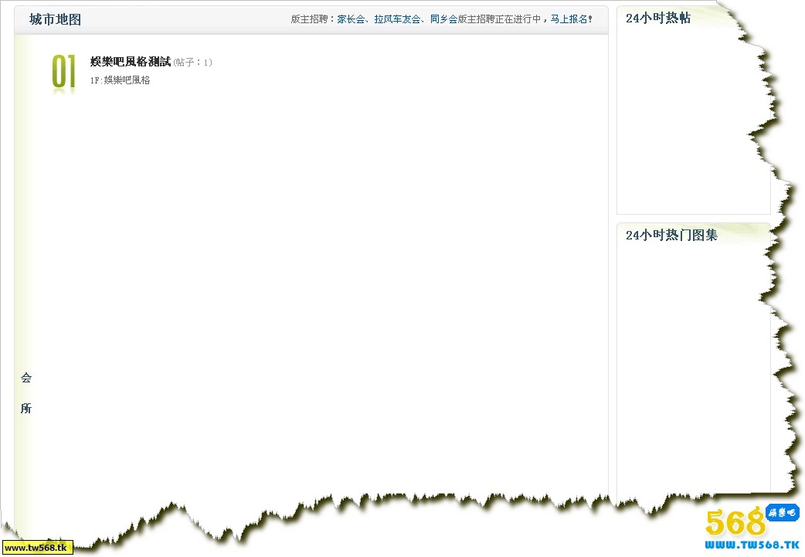This screenshot has height=557, width=805.
Task: Click the 24小时热门图集 panel heading
Action: coord(671,235)
